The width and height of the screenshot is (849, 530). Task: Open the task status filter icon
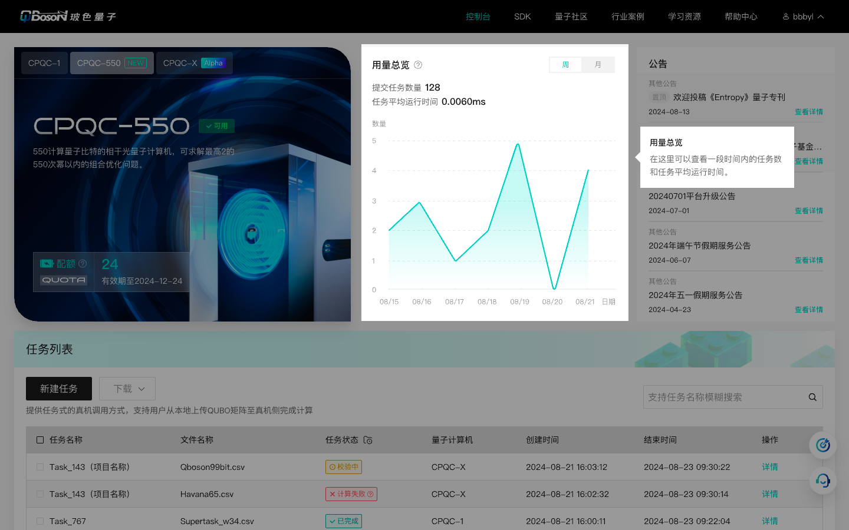tap(368, 440)
